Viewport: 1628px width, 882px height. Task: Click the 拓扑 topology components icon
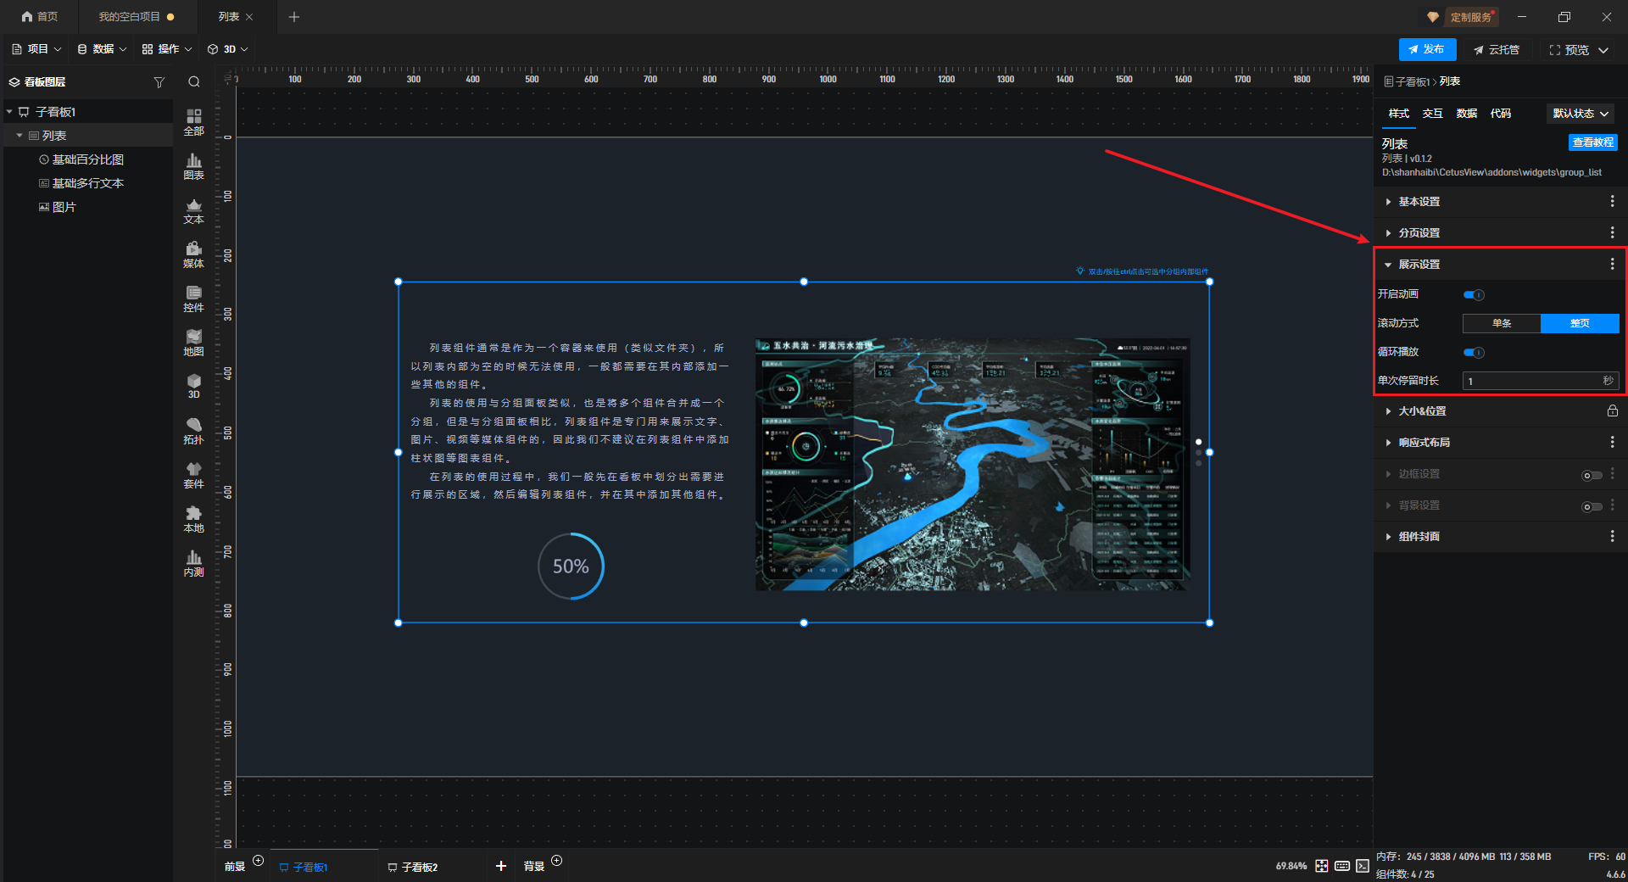tap(193, 431)
